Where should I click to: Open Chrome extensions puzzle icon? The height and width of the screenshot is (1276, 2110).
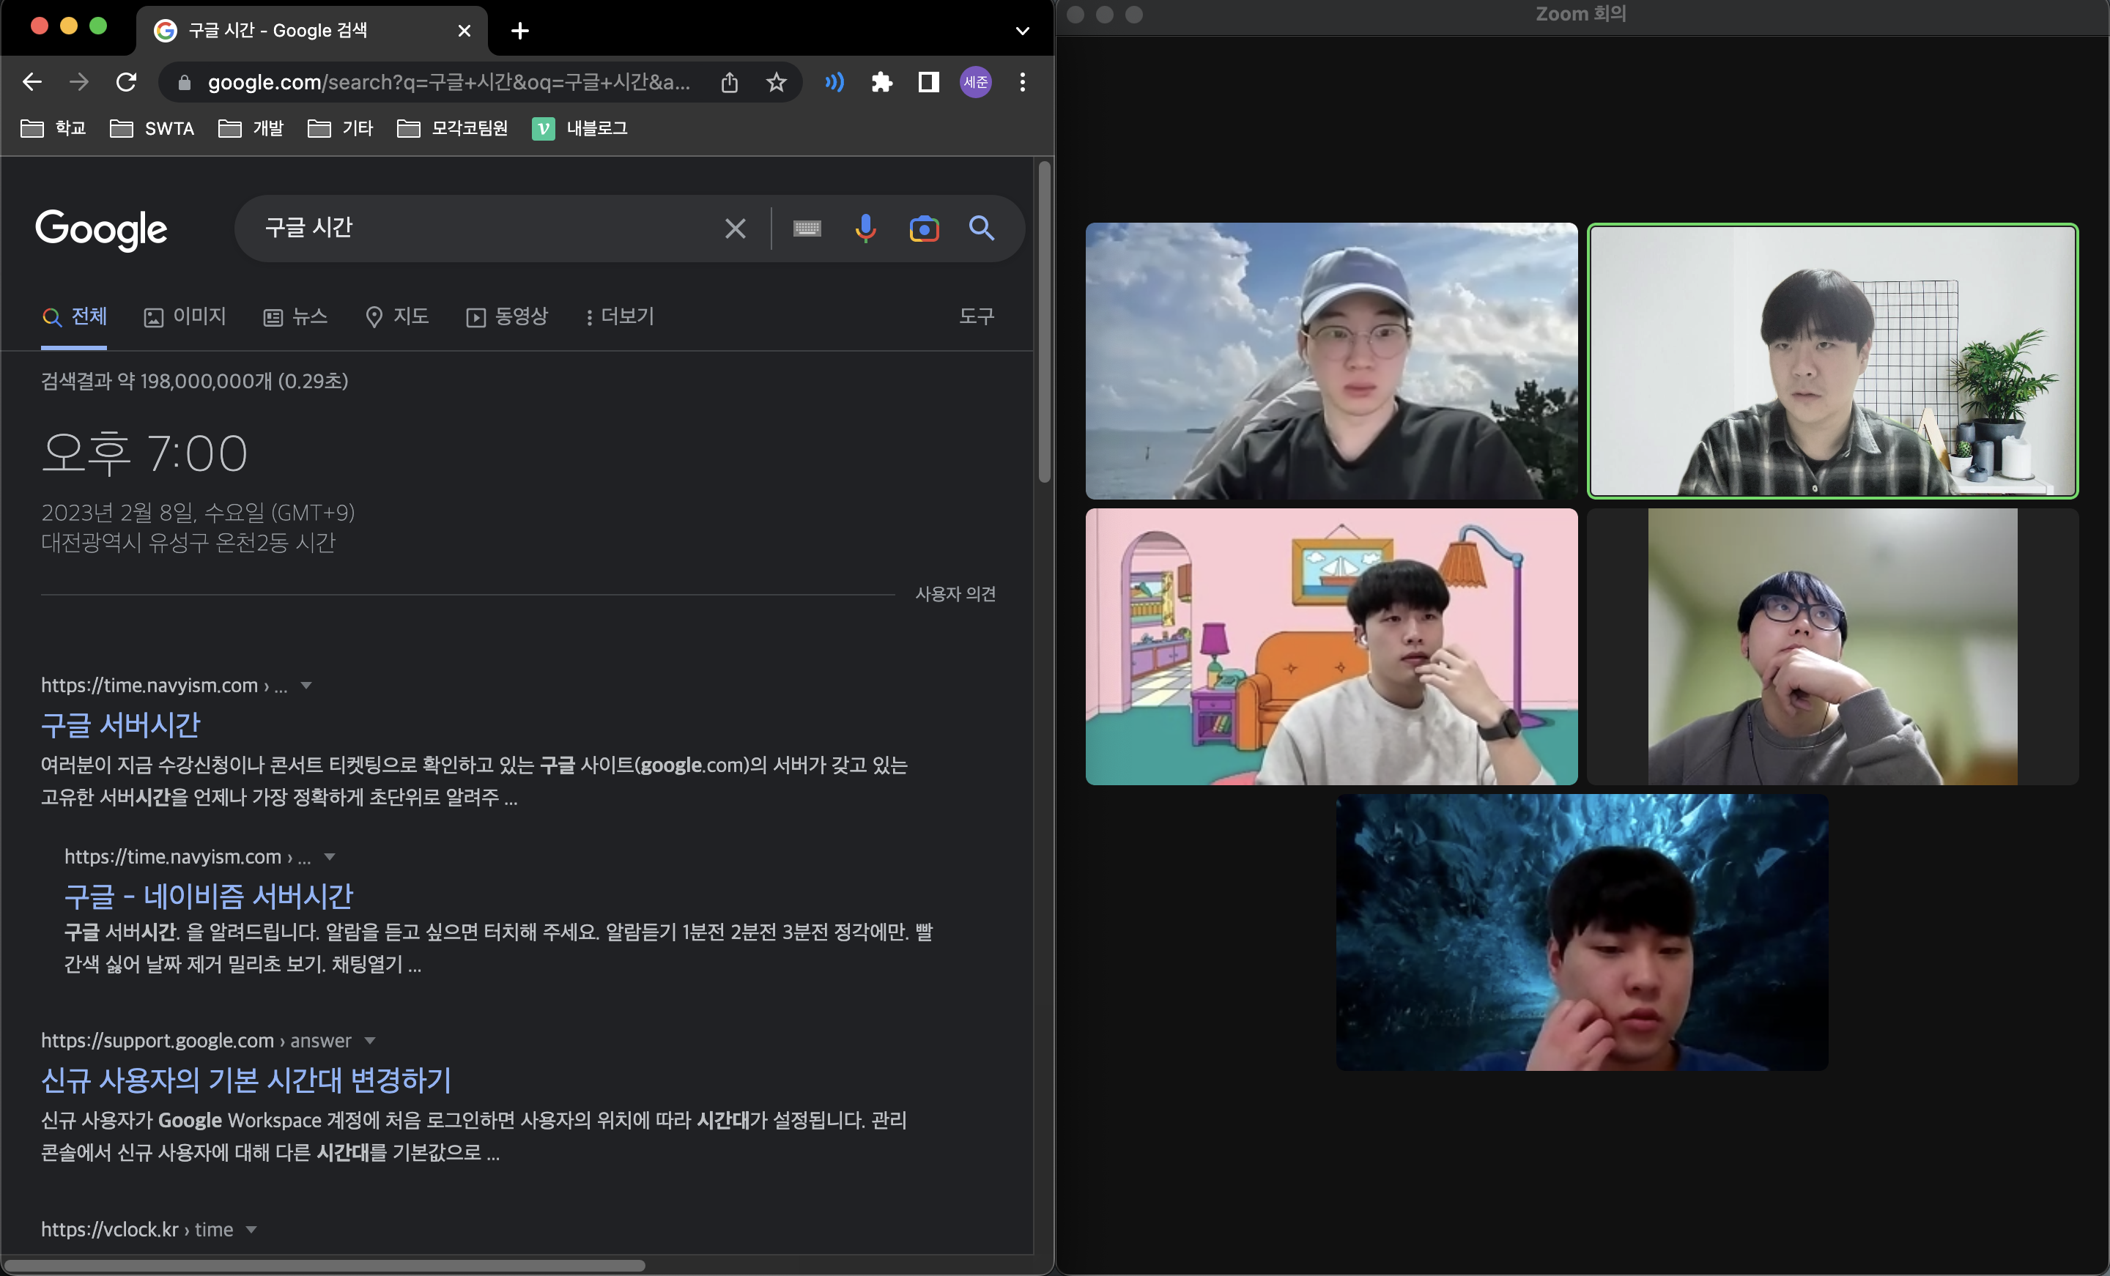coord(881,82)
